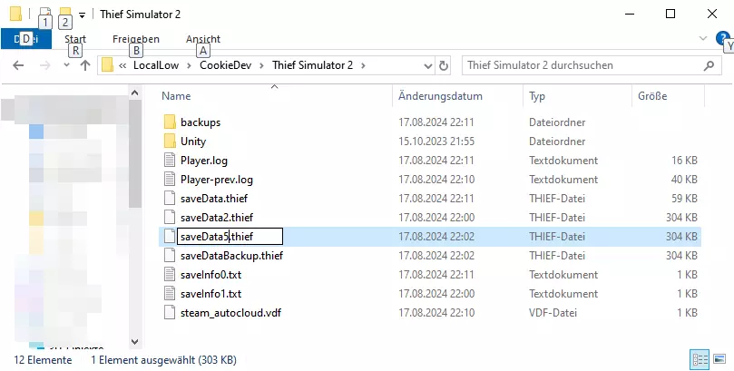Viewport: 734px width, 371px height.
Task: Expand chevron after Thief Simulator 2 breadcrumb
Action: coord(363,65)
